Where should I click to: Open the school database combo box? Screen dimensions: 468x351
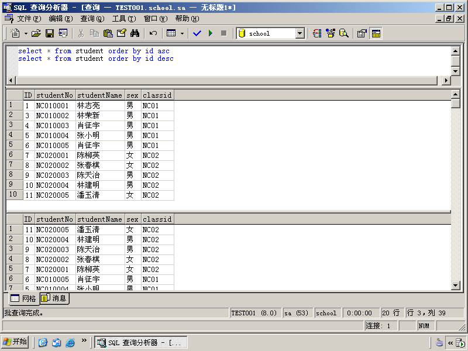pos(300,33)
